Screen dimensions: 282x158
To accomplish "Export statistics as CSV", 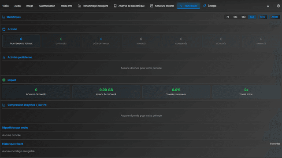I will pos(263,17).
